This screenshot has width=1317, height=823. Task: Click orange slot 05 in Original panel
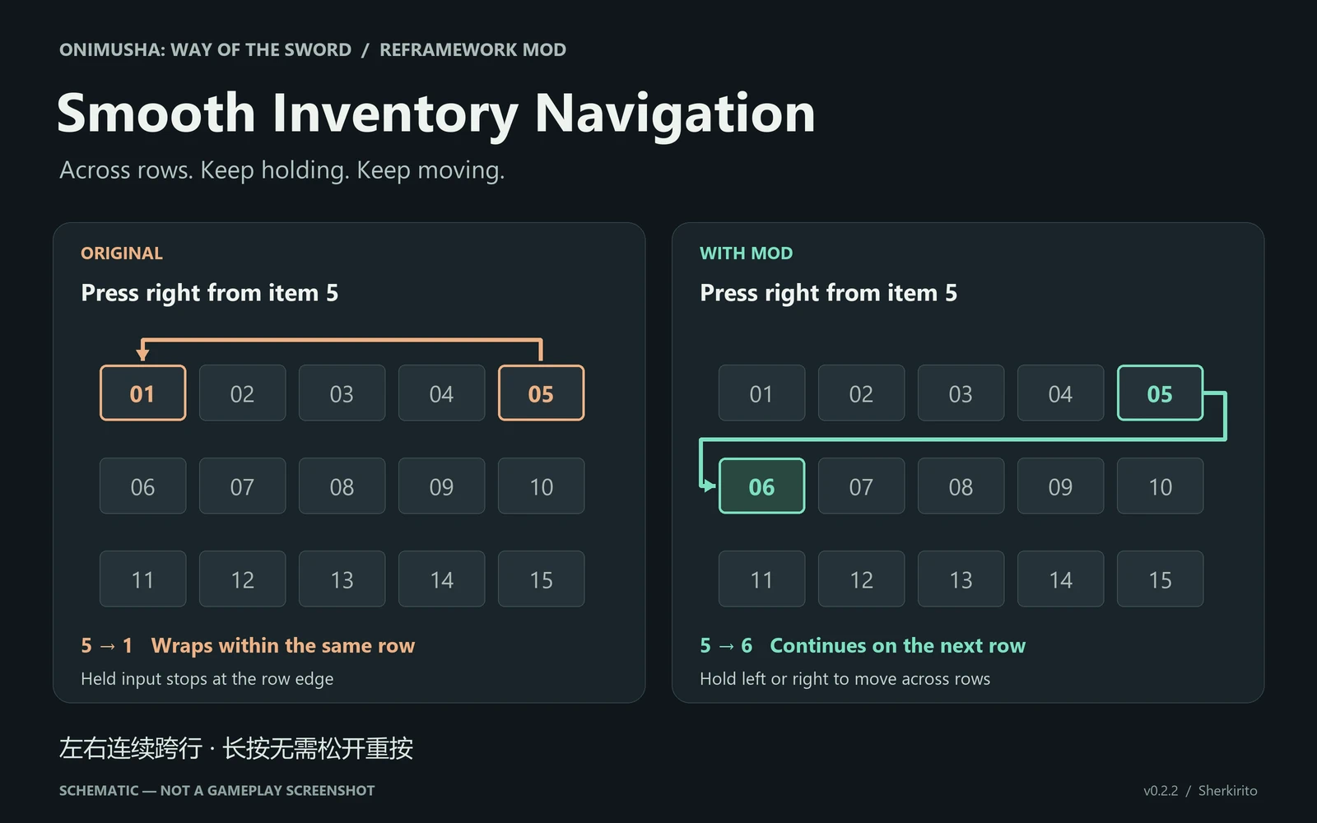tap(541, 393)
